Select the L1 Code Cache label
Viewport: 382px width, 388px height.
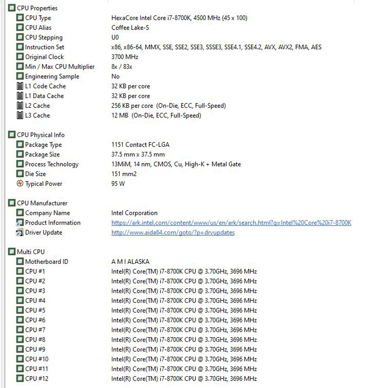pos(45,86)
